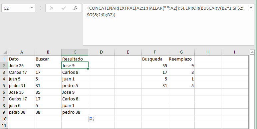
Task: Select column F header
Action: point(154,52)
